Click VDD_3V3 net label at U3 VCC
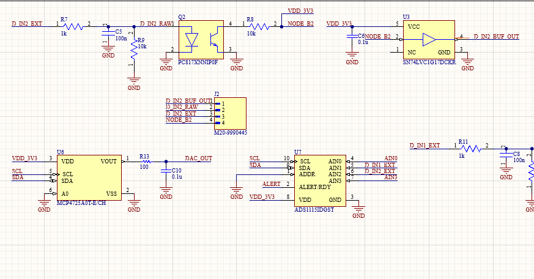 tap(339, 23)
